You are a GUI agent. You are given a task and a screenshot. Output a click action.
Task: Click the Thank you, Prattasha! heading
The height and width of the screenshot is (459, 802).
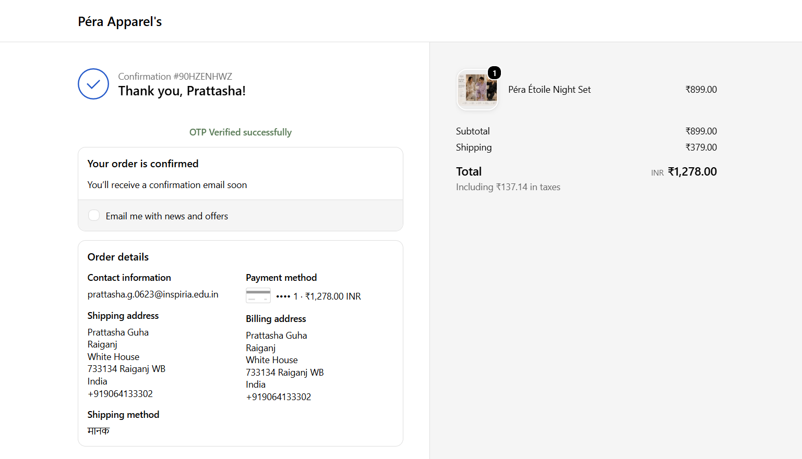point(182,91)
